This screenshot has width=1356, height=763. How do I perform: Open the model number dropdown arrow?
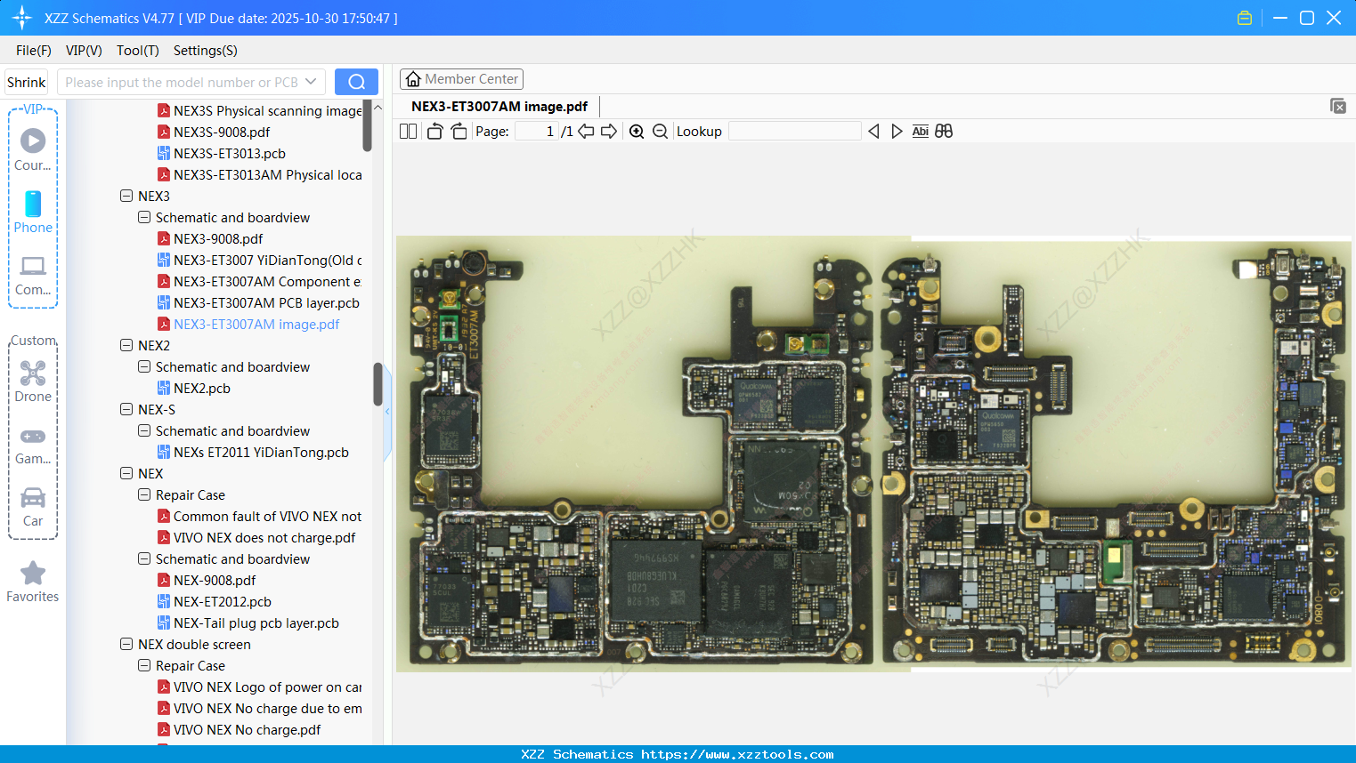coord(311,82)
